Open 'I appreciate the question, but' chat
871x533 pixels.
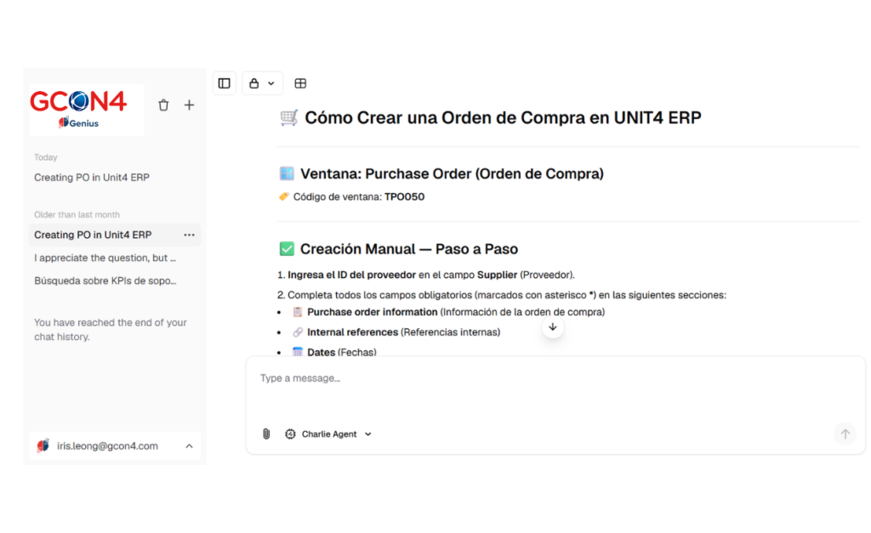[105, 258]
